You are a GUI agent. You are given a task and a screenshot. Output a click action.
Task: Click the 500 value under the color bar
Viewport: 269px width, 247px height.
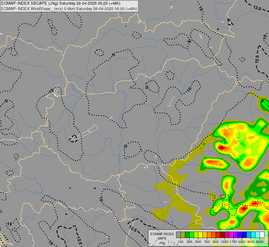pyautogui.click(x=198, y=242)
